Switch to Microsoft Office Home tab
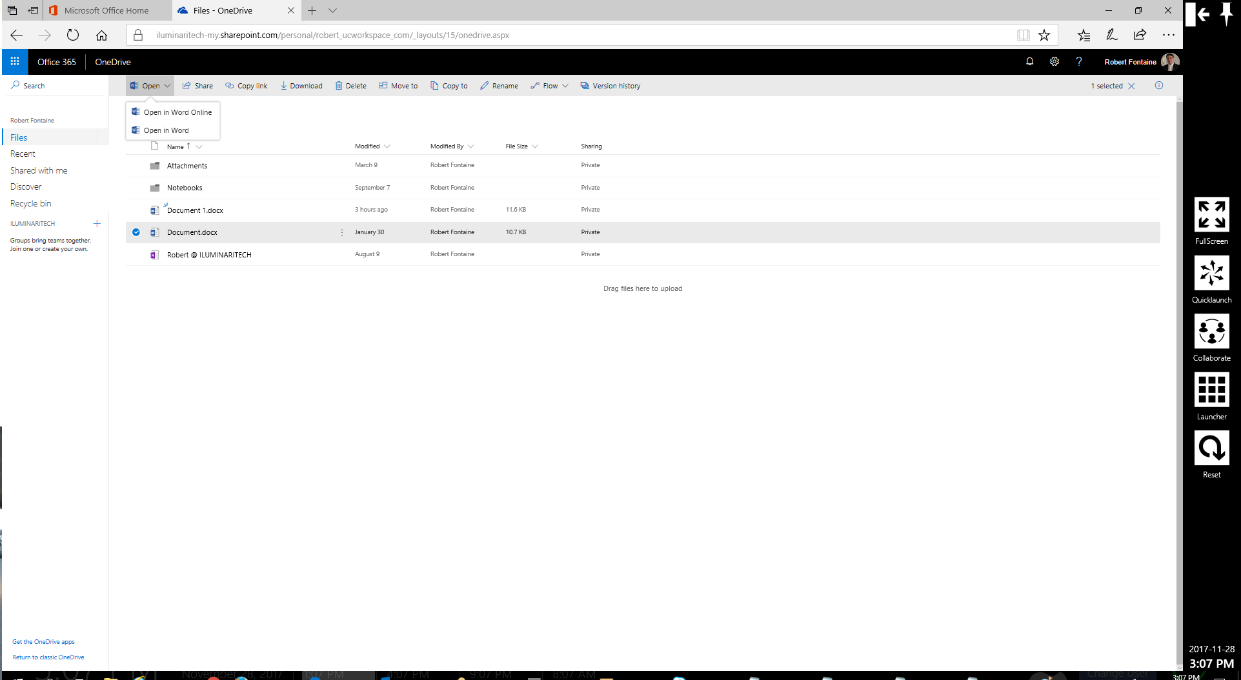This screenshot has height=680, width=1241. tap(107, 10)
